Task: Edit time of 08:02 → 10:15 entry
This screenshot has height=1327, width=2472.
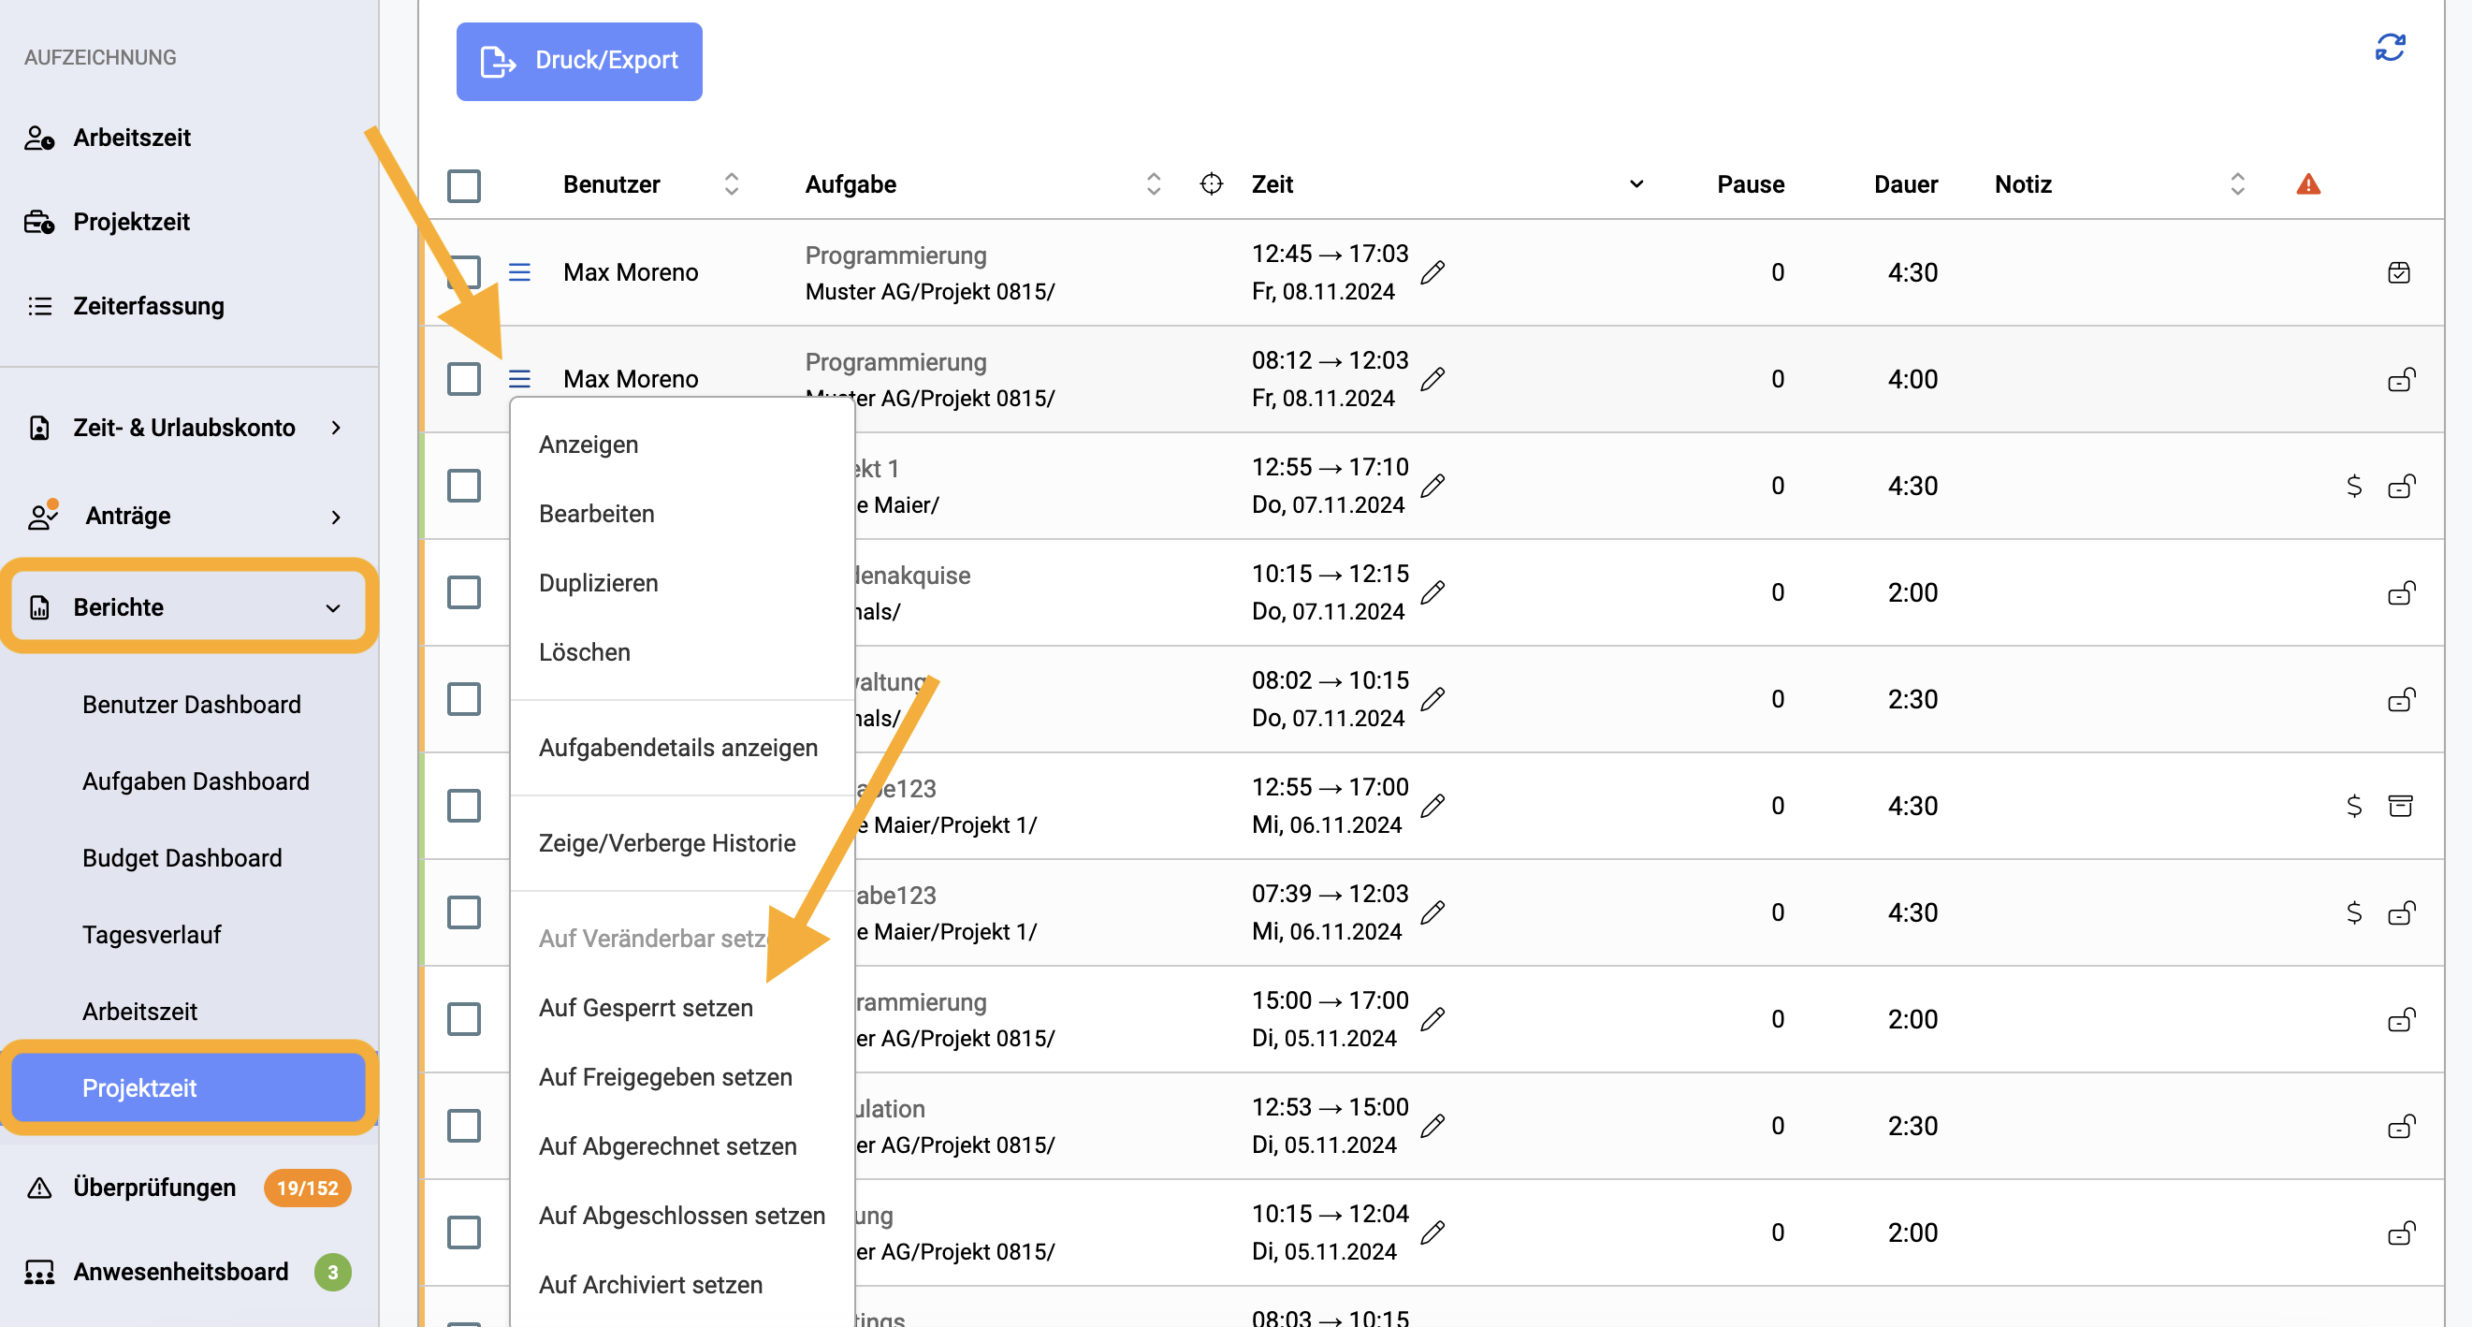Action: (1432, 698)
